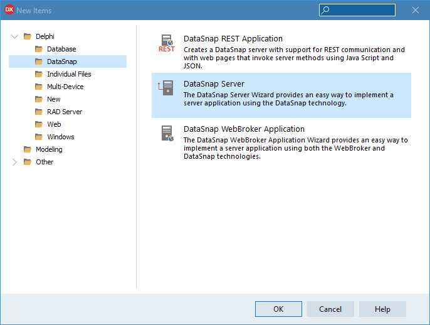This screenshot has height=325, width=430.
Task: Click the DataSnap REST Application title
Action: click(x=233, y=39)
